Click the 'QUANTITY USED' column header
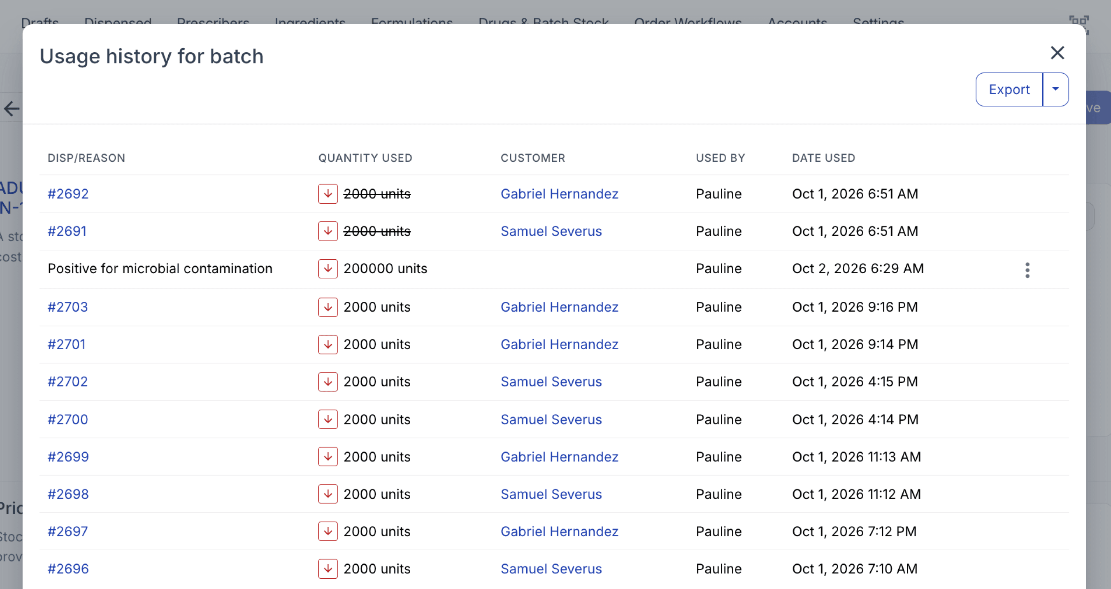 tap(365, 158)
